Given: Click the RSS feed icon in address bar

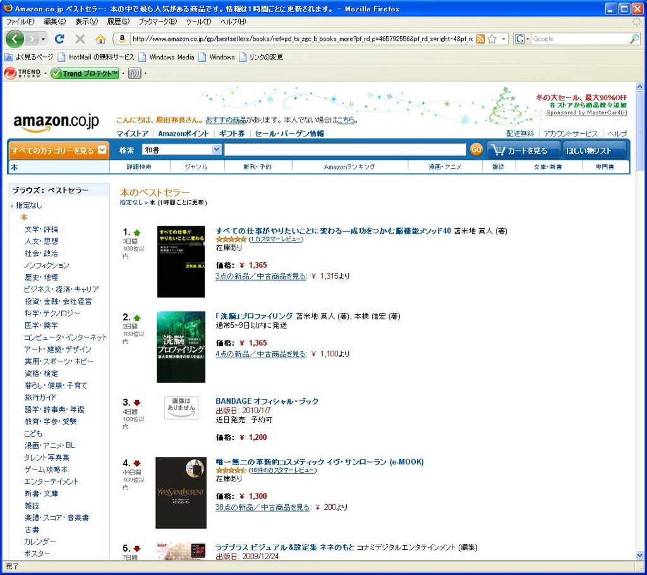Looking at the screenshot, I should (480, 39).
